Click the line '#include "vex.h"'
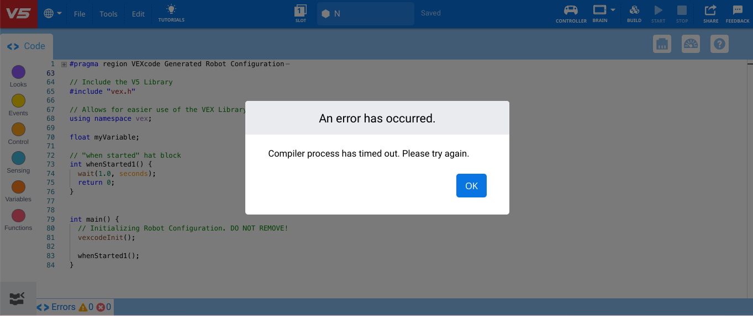753x316 pixels. 102,92
